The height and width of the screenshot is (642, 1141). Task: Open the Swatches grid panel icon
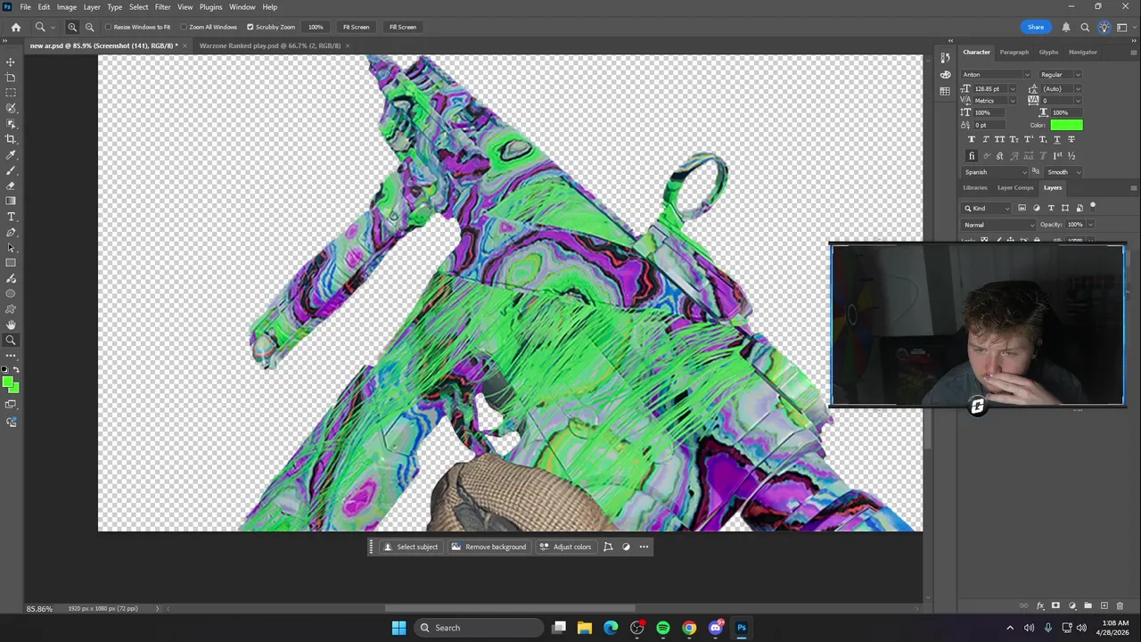(945, 91)
